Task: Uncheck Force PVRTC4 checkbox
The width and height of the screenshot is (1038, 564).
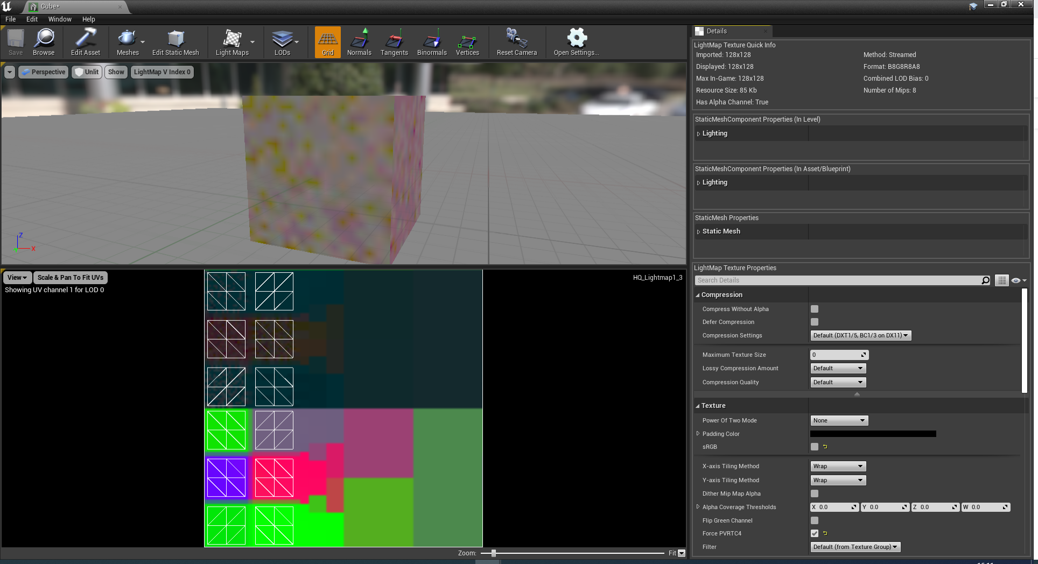Action: (815, 533)
